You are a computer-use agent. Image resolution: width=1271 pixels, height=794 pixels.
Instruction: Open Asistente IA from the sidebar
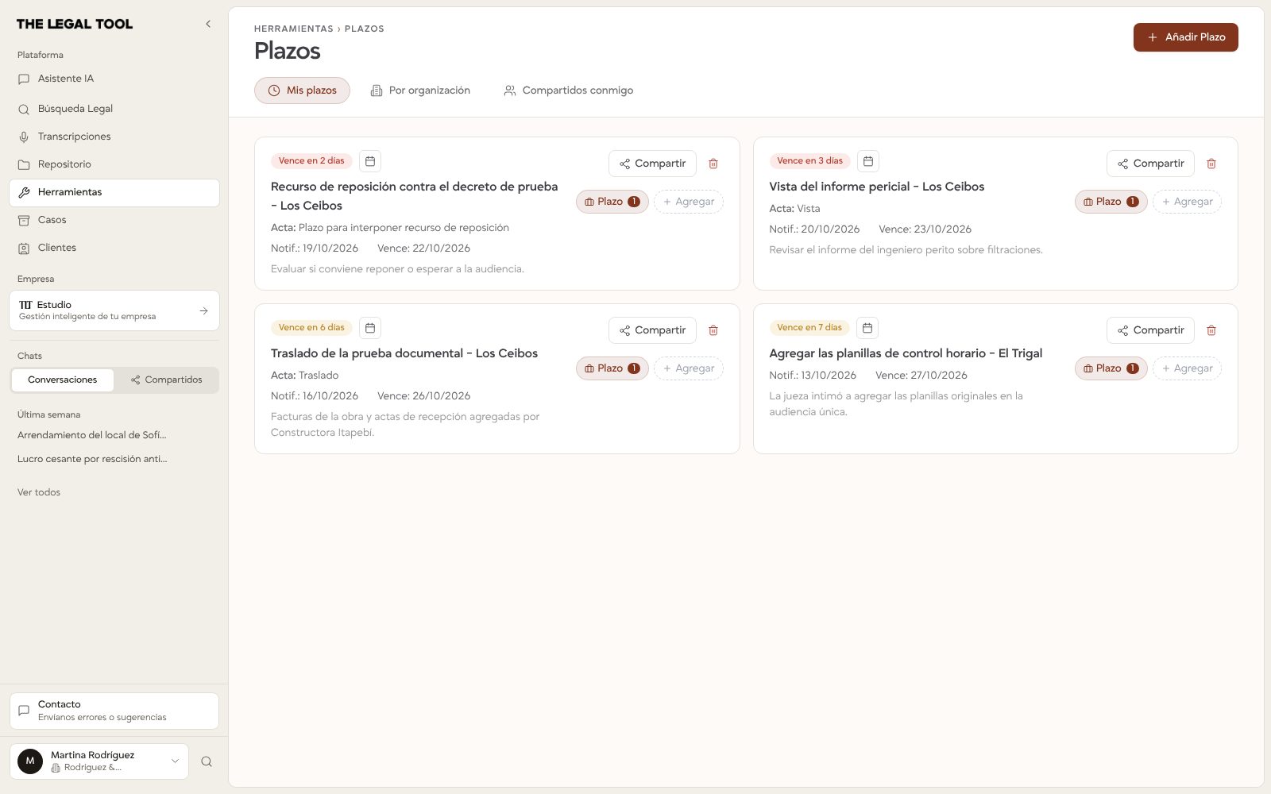coord(114,79)
